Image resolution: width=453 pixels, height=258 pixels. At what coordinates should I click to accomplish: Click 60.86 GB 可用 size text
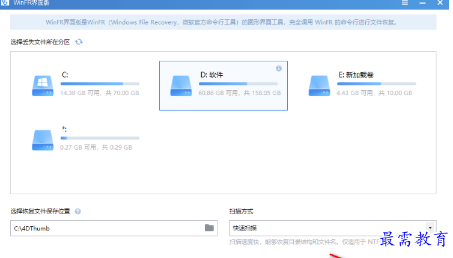[x=240, y=93]
